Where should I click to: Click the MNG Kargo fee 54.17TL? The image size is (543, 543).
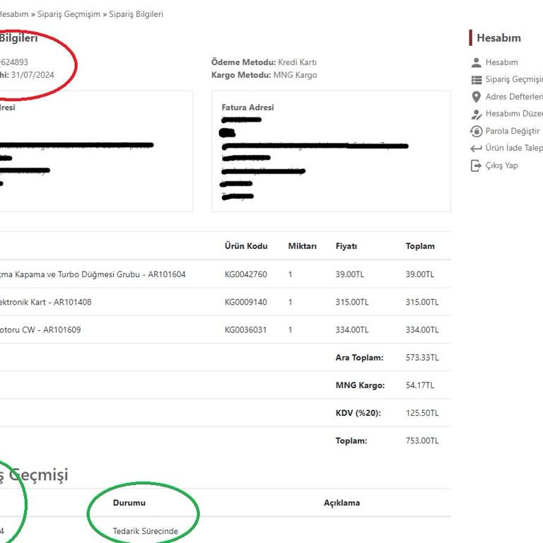pyautogui.click(x=420, y=385)
